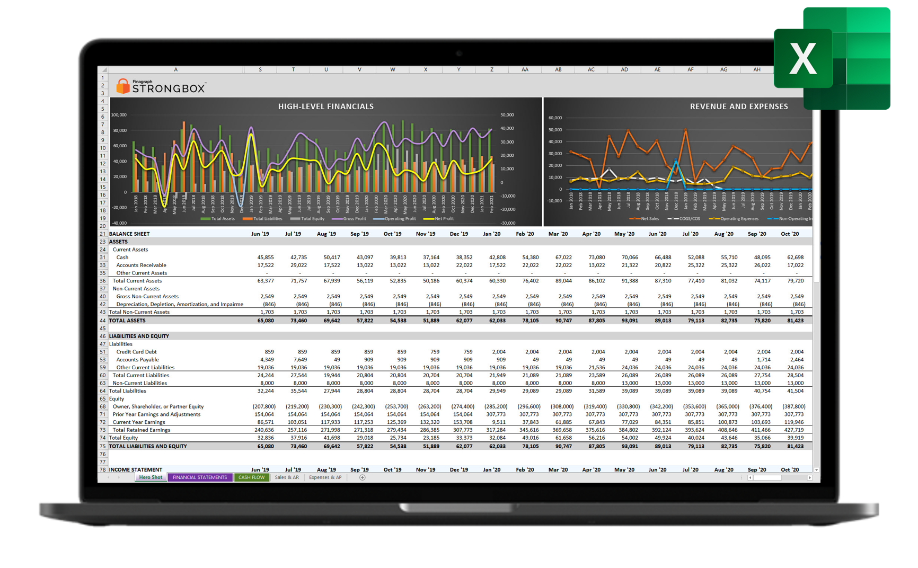The image size is (918, 568).
Task: Click the vertical scrollbar down arrow
Action: (816, 469)
